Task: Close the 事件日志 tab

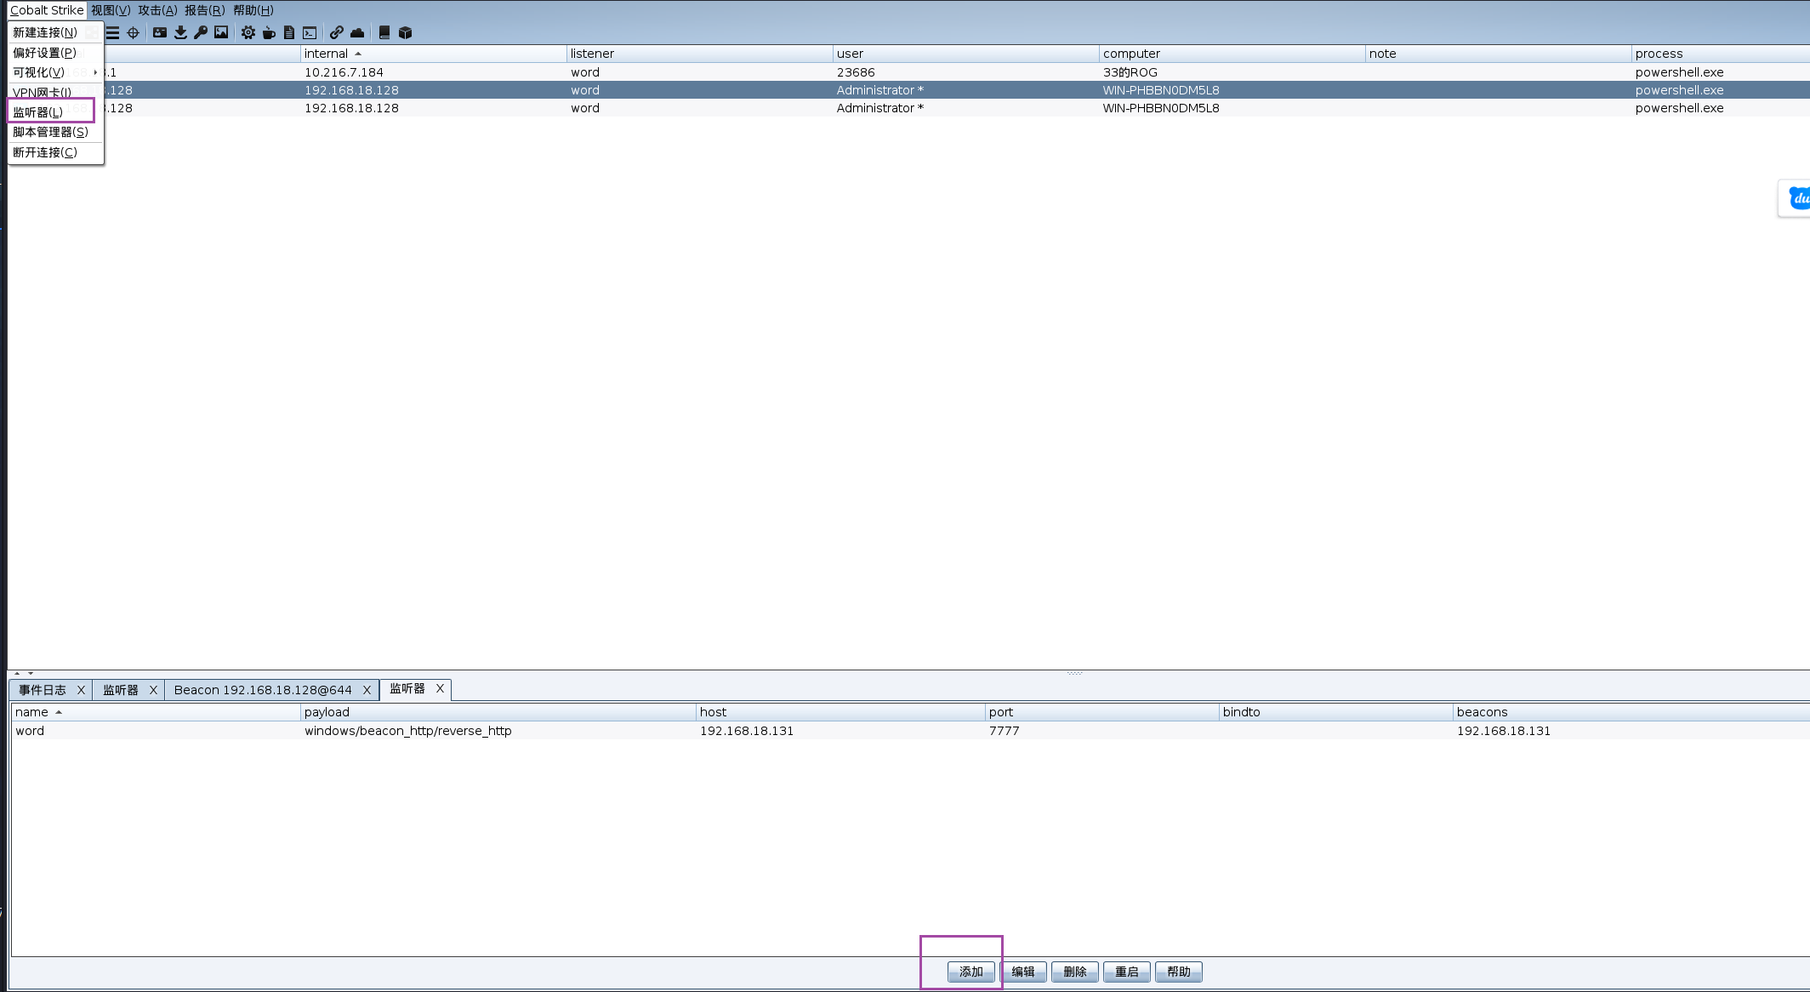Action: [x=81, y=690]
